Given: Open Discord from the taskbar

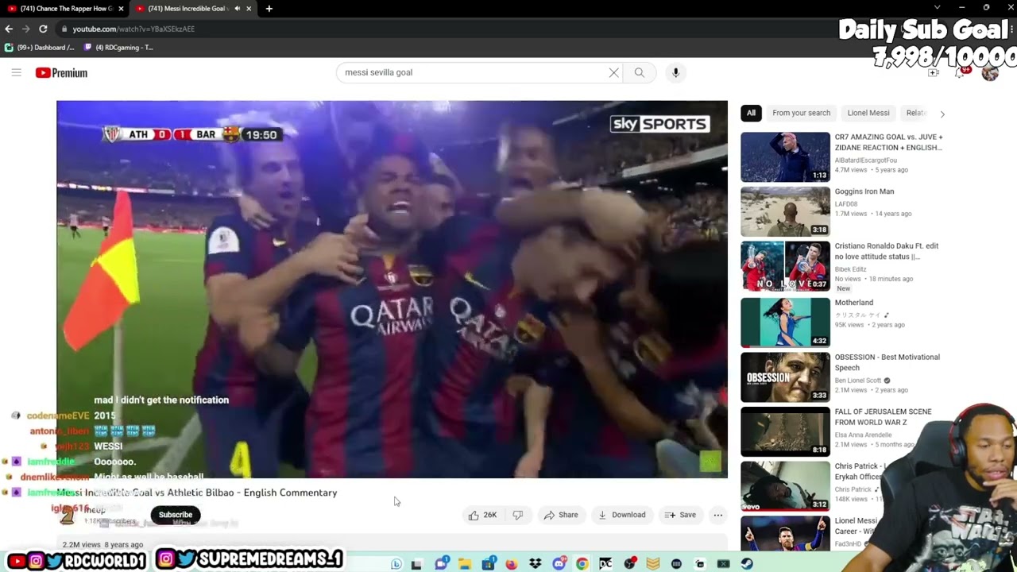Looking at the screenshot, I should pyautogui.click(x=559, y=563).
